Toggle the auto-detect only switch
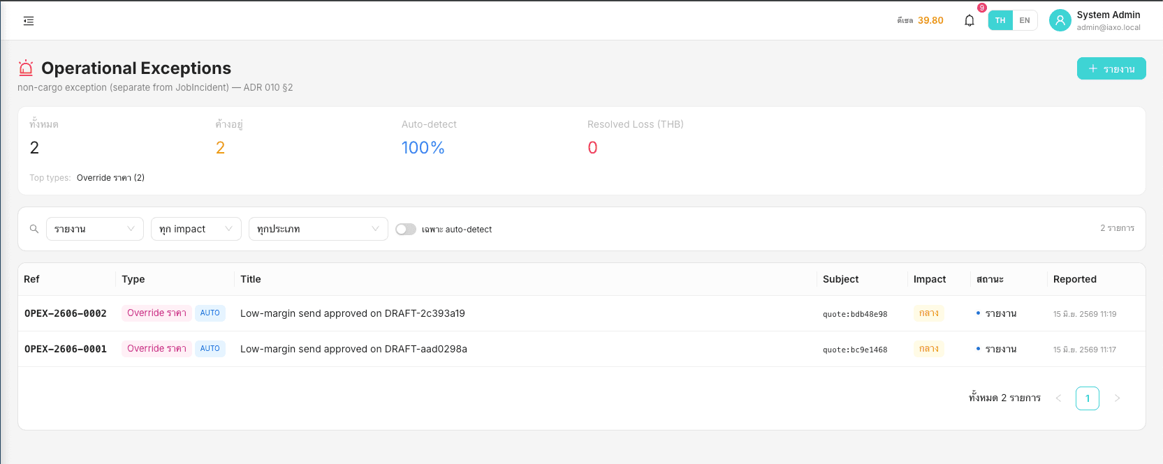Screen dimensions: 1163x464 [406, 229]
